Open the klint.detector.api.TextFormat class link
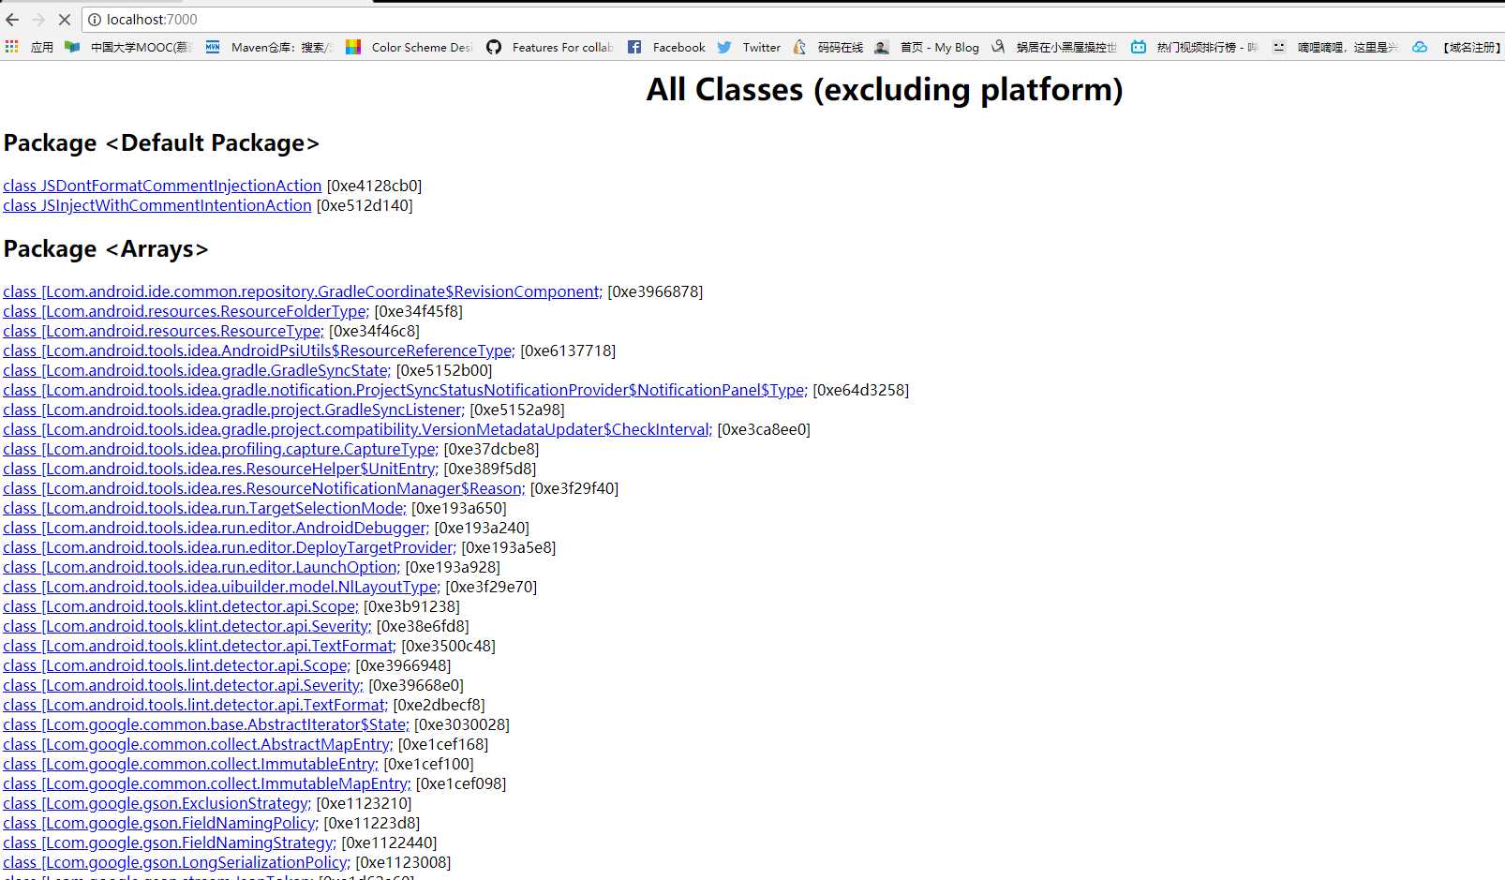The image size is (1505, 880). [x=200, y=646]
